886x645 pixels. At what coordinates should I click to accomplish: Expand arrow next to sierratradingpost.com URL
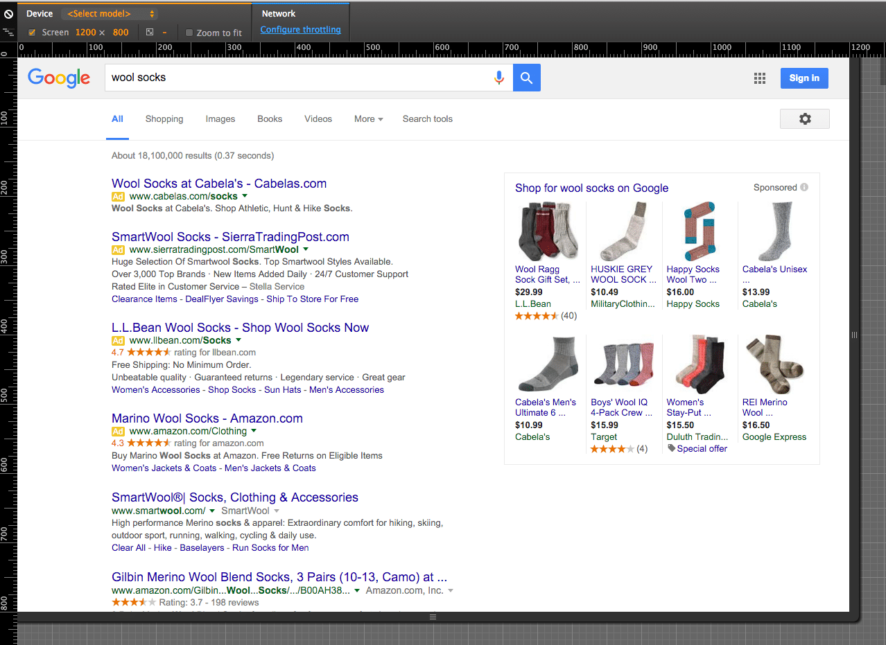306,249
